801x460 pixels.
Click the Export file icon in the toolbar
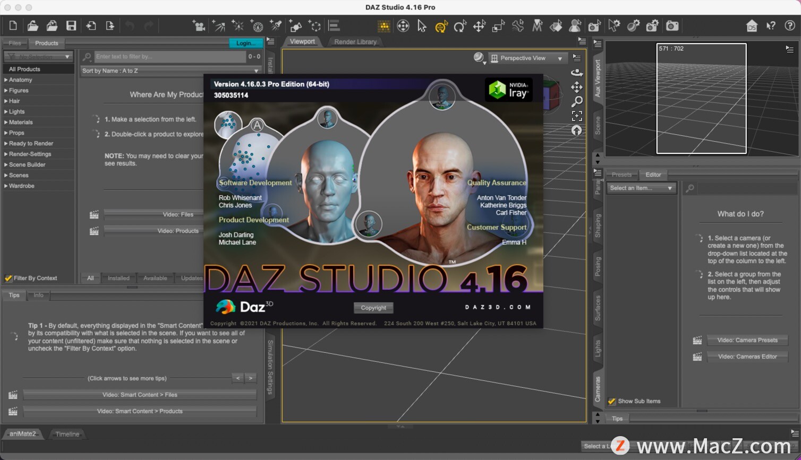(110, 25)
